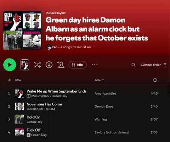Click the Saviors cover thumbnail in row 4
This screenshot has height=142, width=170.
19,132
